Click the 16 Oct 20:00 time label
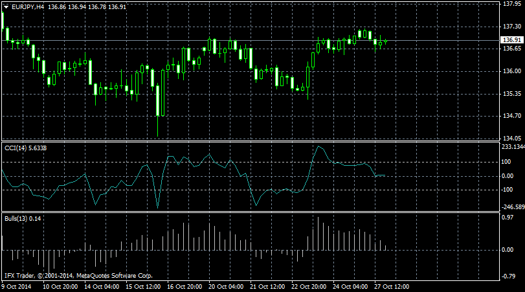Viewport: 525px width, 292px height. click(x=183, y=286)
